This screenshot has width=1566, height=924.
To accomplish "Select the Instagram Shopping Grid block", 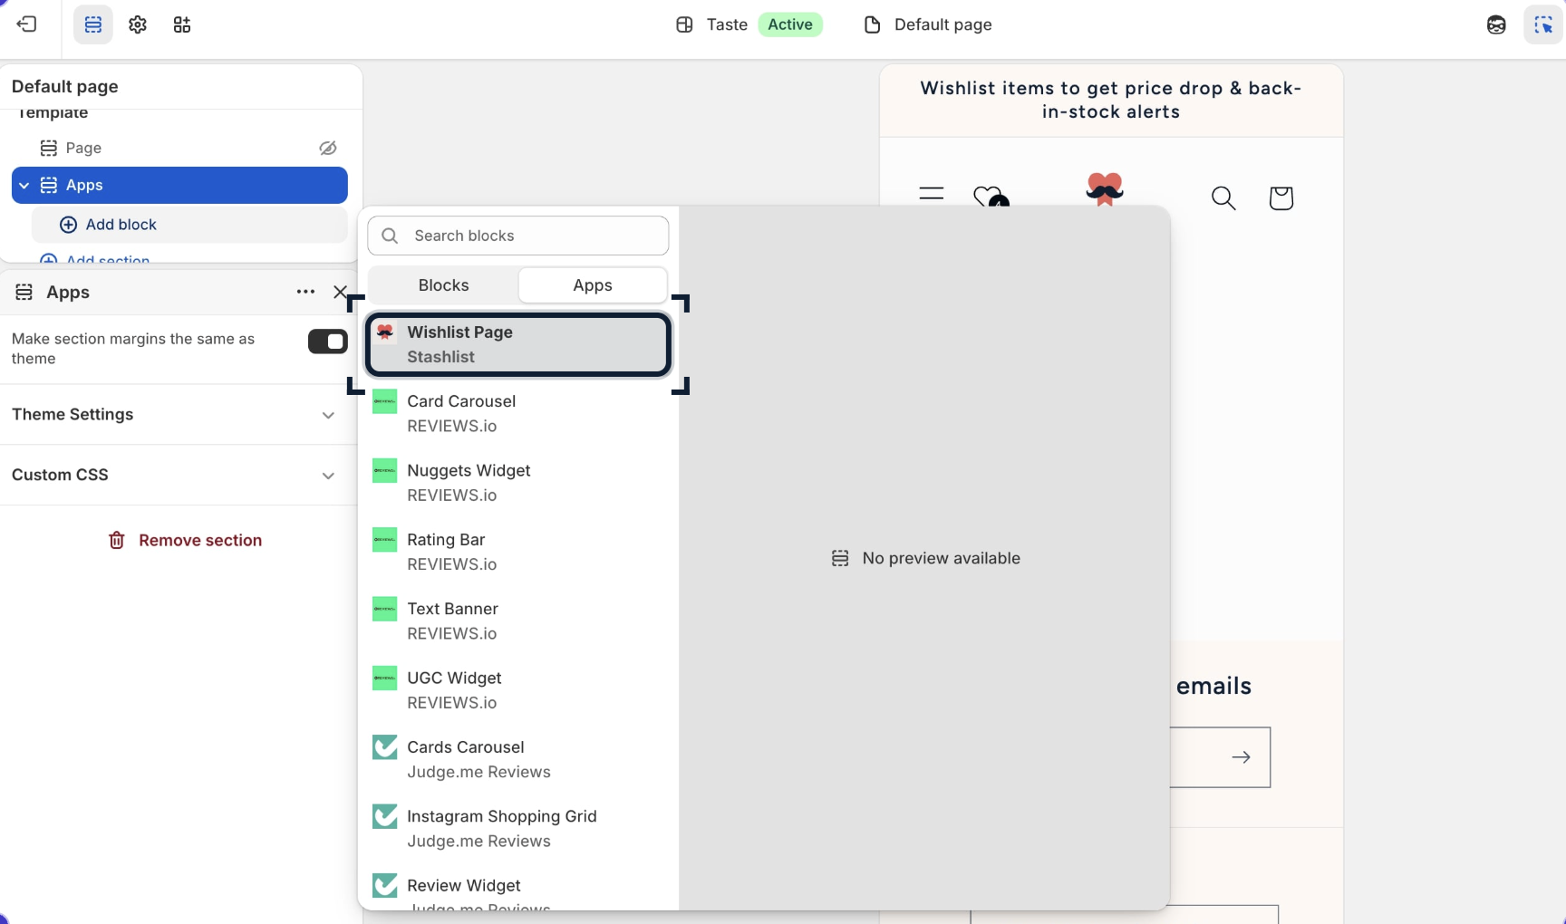I will 518,828.
